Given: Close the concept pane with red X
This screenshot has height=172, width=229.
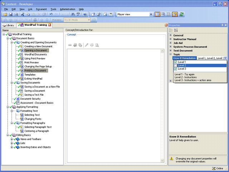Looking at the screenshot, I should 166,25.
